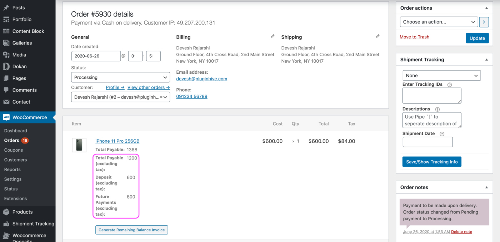Click the Posts pin icon in sidebar
The image size is (500, 242).
click(6, 7)
